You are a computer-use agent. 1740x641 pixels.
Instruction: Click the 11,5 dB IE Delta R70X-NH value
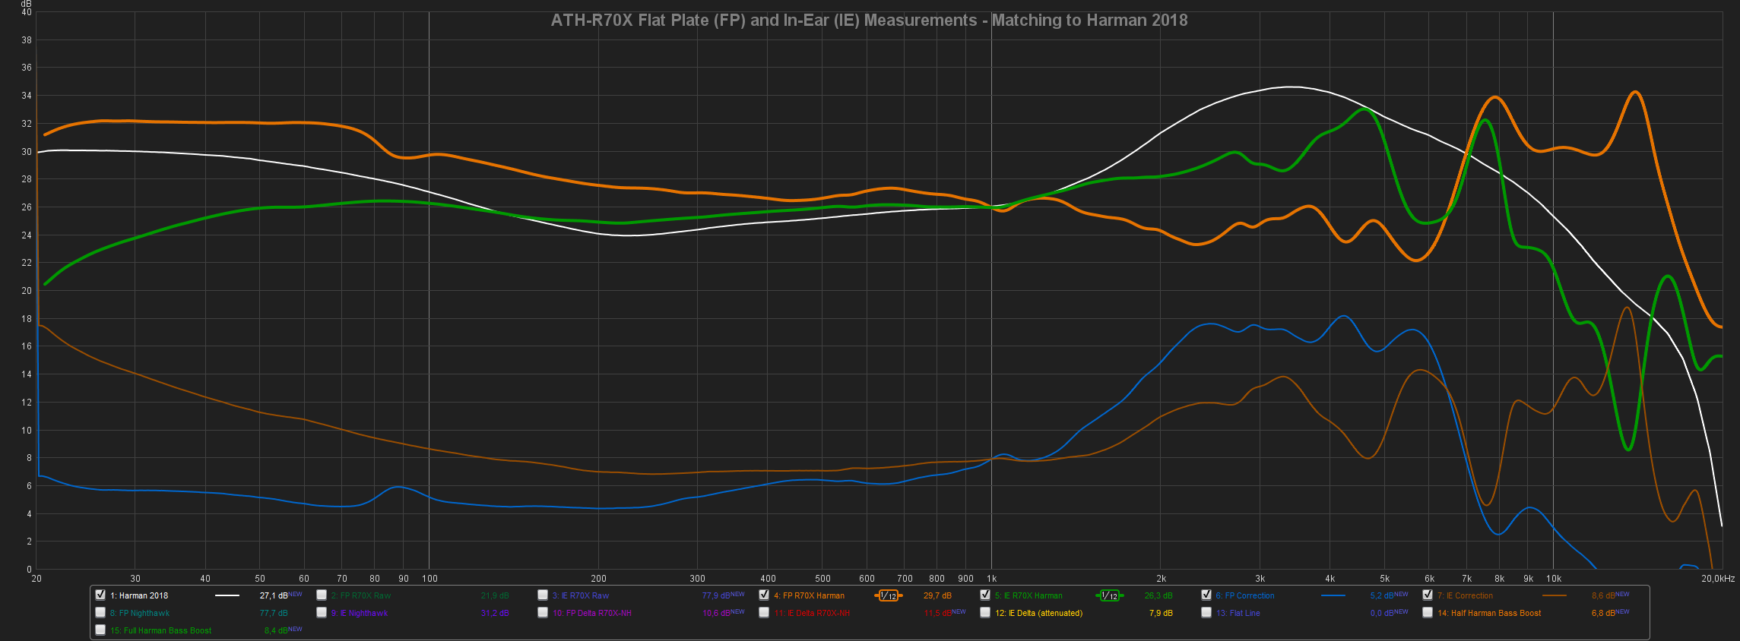(x=937, y=613)
